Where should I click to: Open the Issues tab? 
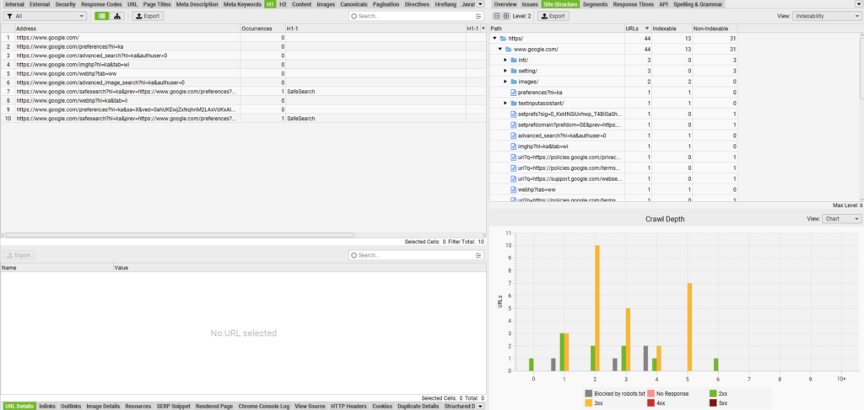[530, 4]
